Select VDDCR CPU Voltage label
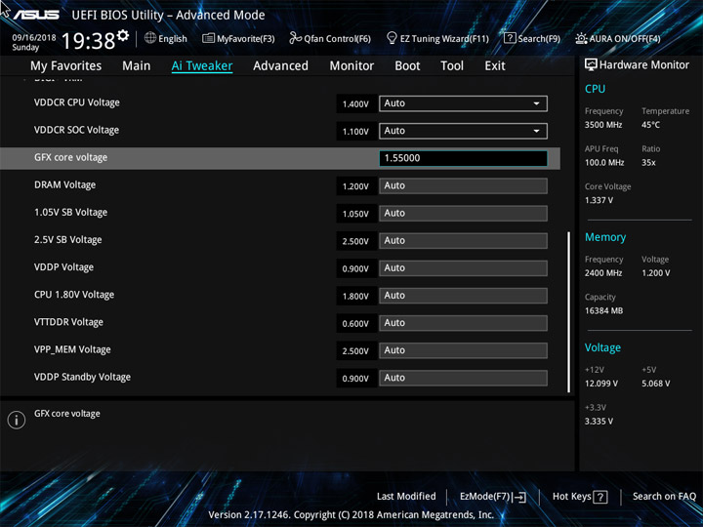This screenshot has width=703, height=527. pyautogui.click(x=77, y=102)
